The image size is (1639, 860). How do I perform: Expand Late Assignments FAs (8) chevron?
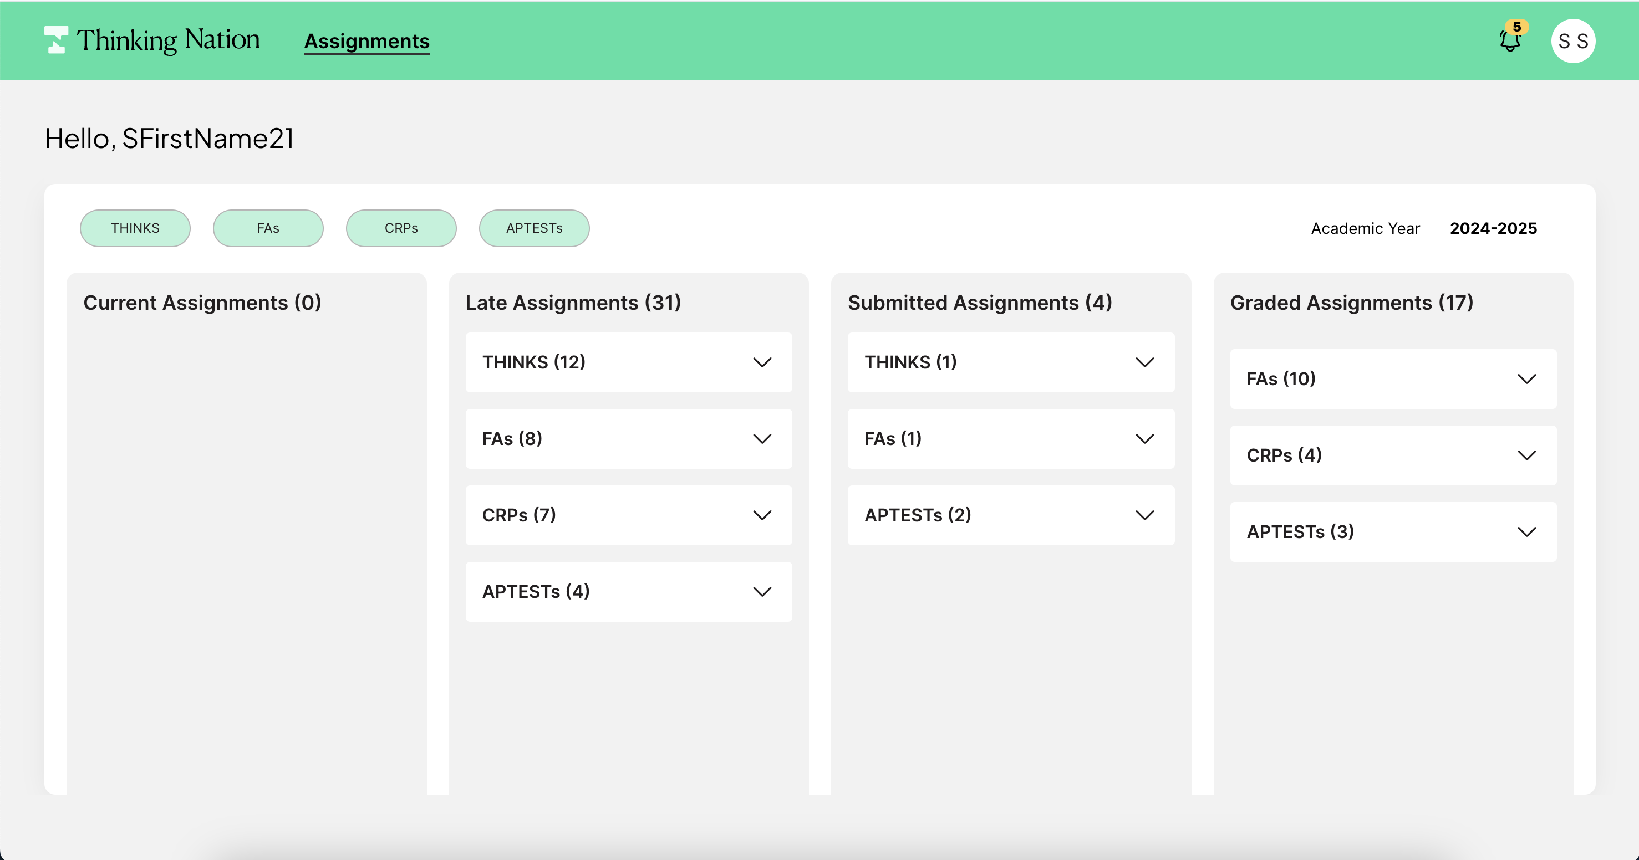762,439
